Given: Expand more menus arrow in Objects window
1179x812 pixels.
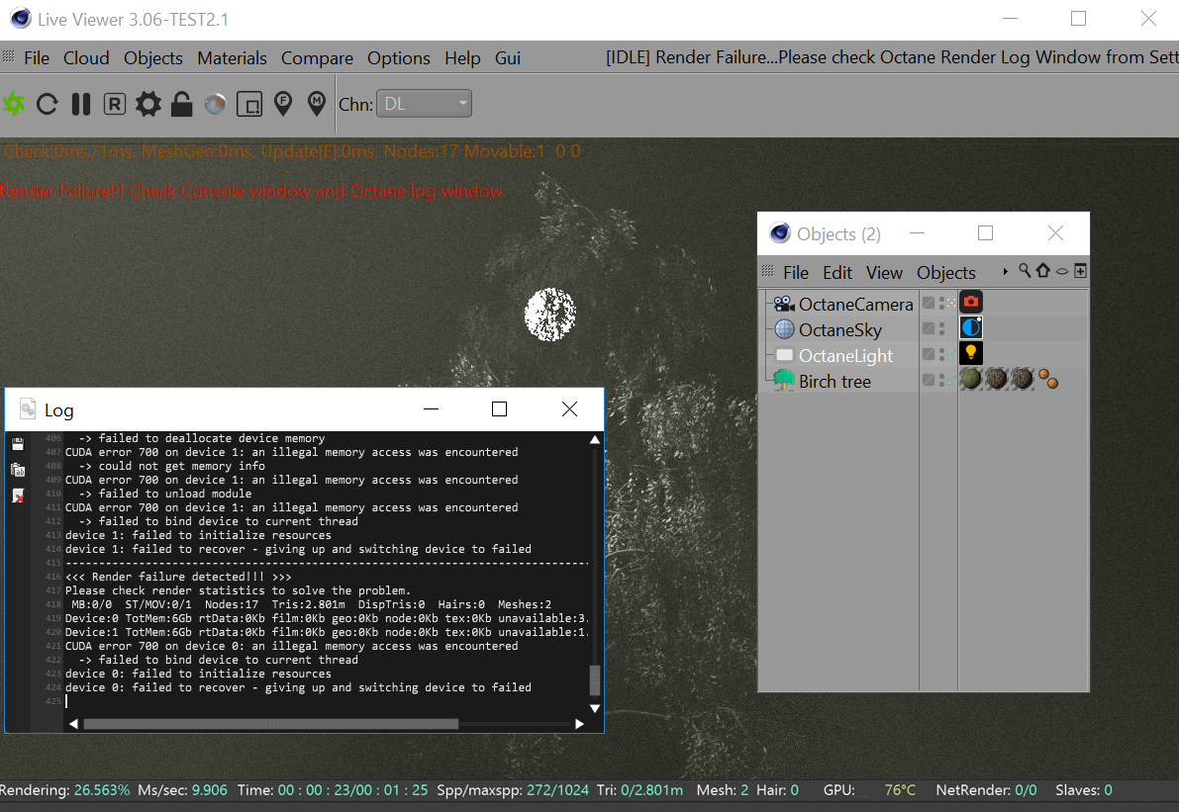Looking at the screenshot, I should click(1006, 271).
